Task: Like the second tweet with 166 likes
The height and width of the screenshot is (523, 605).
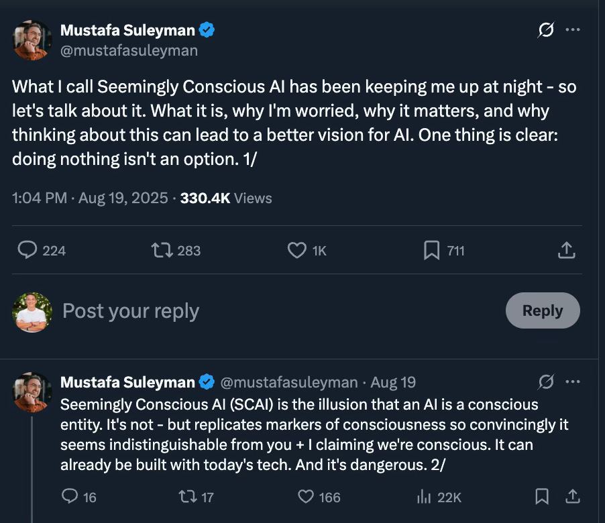Action: click(306, 497)
